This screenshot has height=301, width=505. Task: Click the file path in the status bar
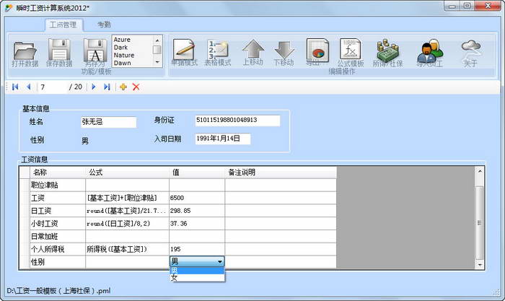(58, 291)
